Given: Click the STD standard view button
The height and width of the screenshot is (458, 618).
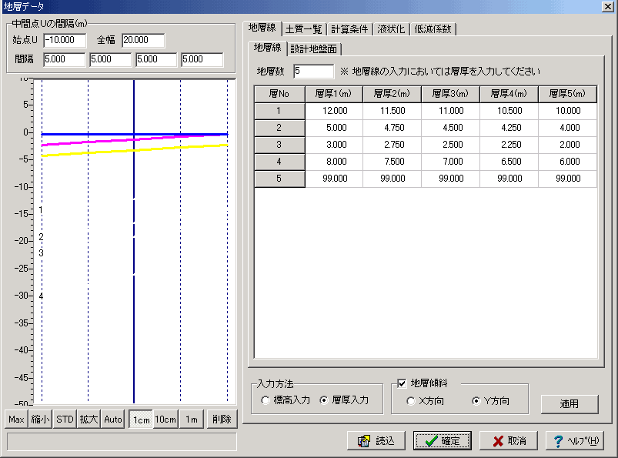Looking at the screenshot, I should (65, 420).
